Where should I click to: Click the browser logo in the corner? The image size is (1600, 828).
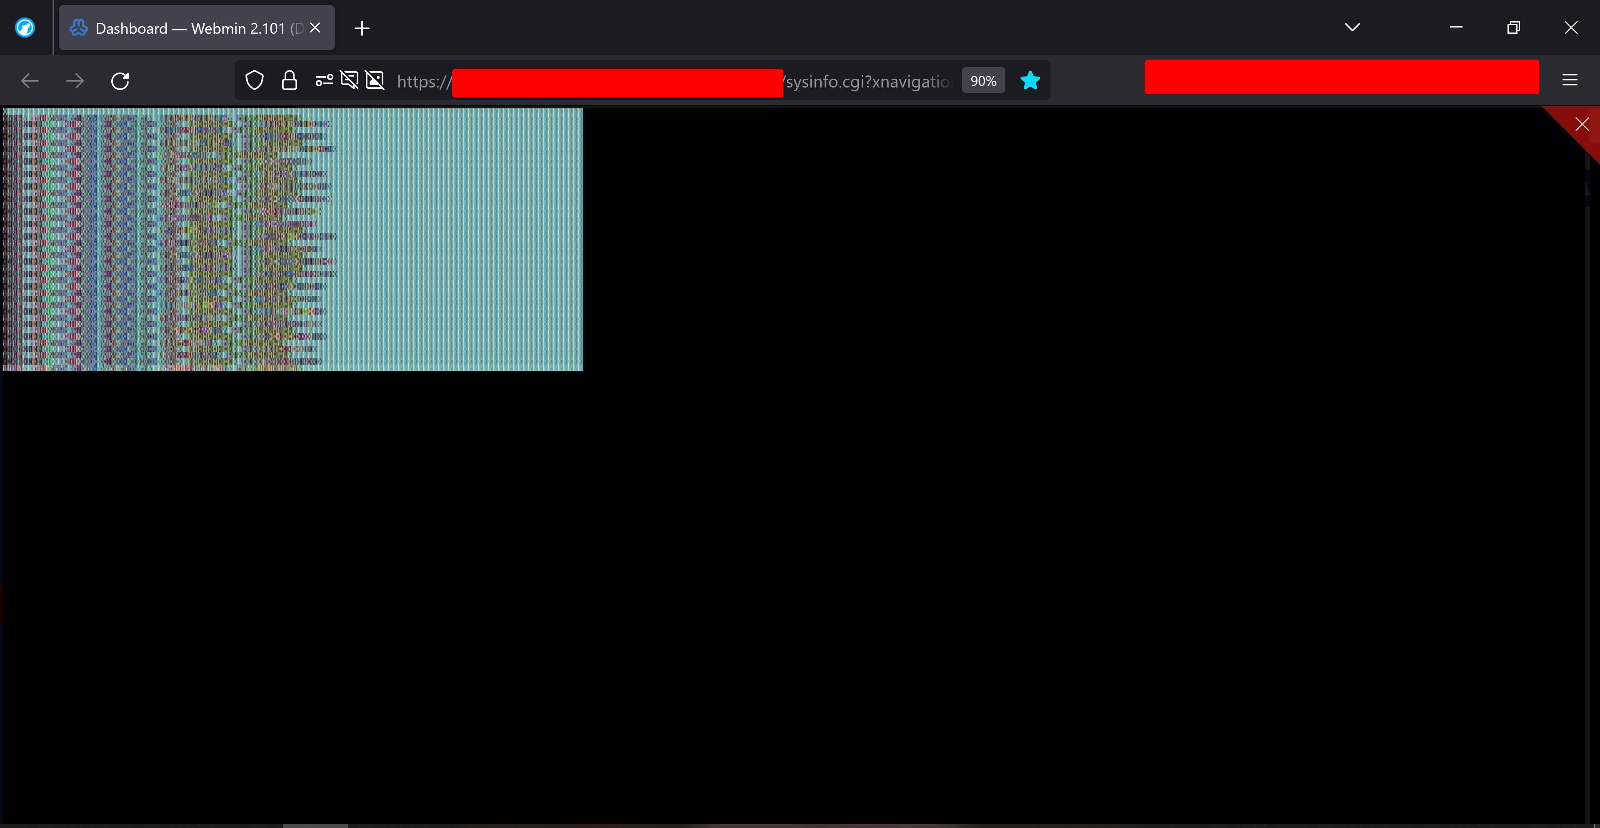point(25,28)
